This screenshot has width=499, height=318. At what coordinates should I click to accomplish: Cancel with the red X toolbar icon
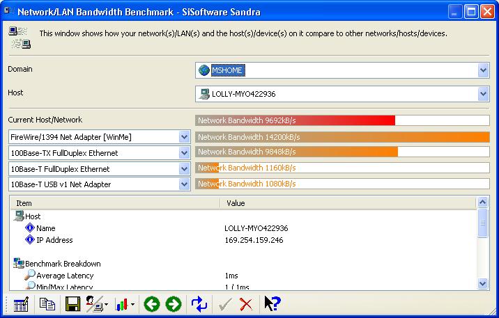tap(246, 304)
